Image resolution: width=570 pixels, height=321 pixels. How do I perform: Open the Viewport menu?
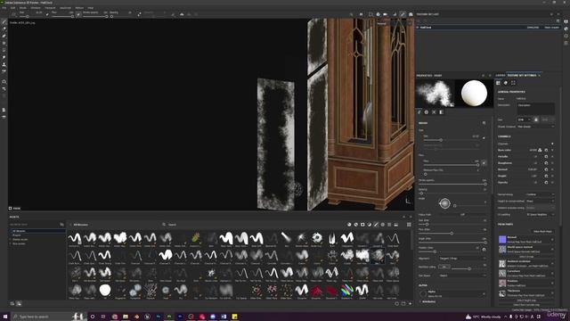[50, 8]
